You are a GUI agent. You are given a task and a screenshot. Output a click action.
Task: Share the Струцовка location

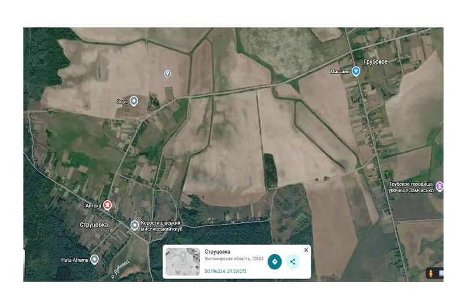[293, 262]
